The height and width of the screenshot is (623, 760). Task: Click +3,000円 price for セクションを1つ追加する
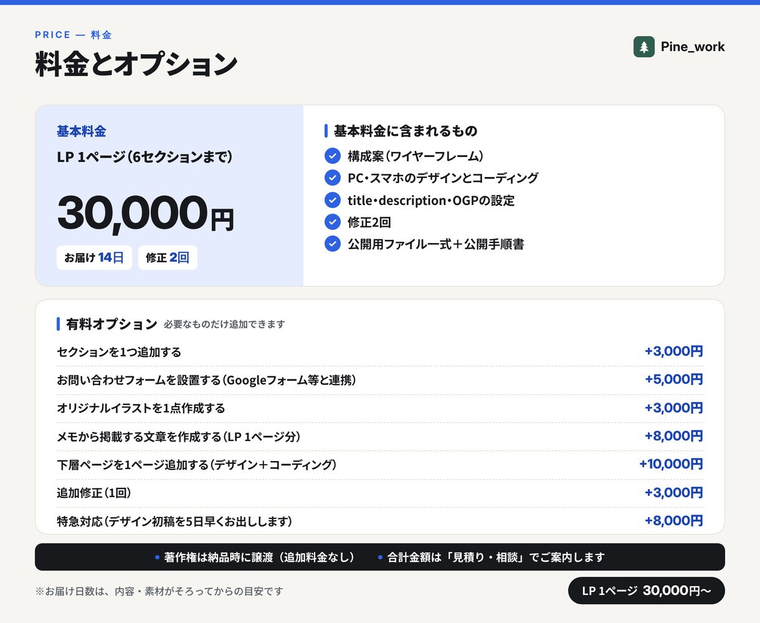[674, 351]
